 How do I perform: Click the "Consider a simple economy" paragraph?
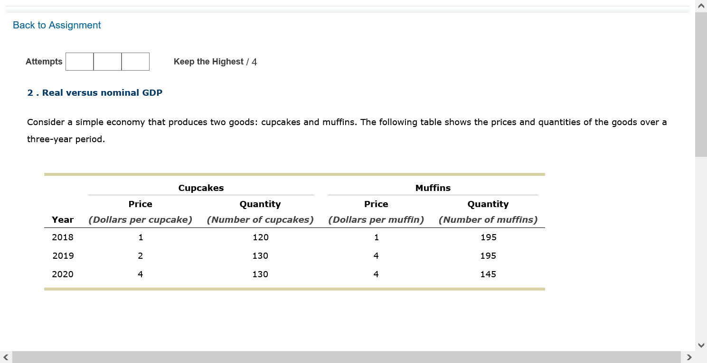point(347,131)
